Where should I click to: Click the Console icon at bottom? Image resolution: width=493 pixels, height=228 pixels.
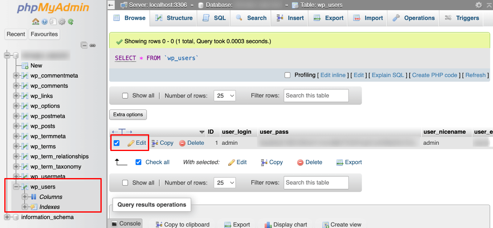(114, 224)
